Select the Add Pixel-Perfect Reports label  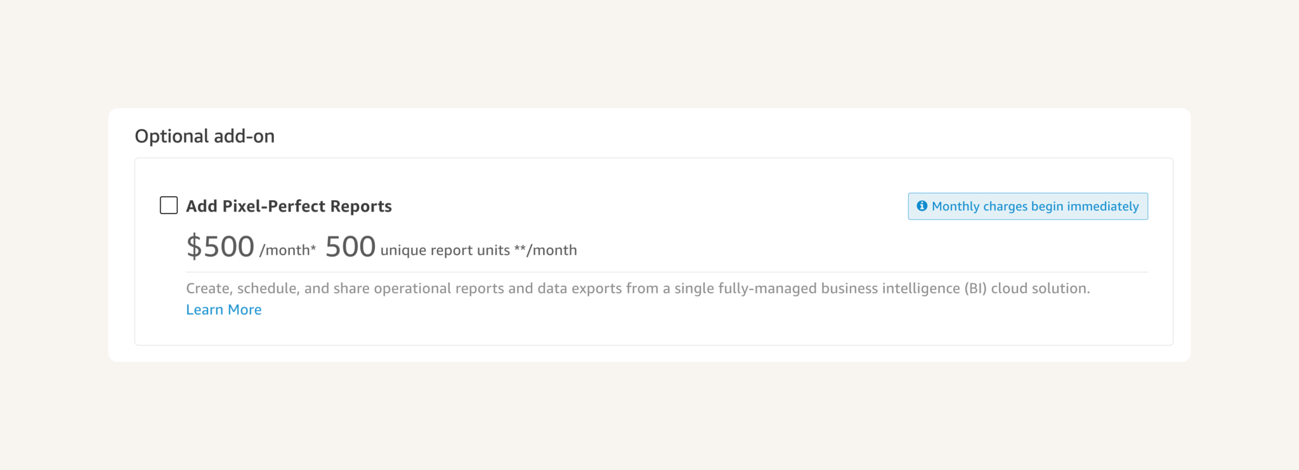(x=289, y=205)
